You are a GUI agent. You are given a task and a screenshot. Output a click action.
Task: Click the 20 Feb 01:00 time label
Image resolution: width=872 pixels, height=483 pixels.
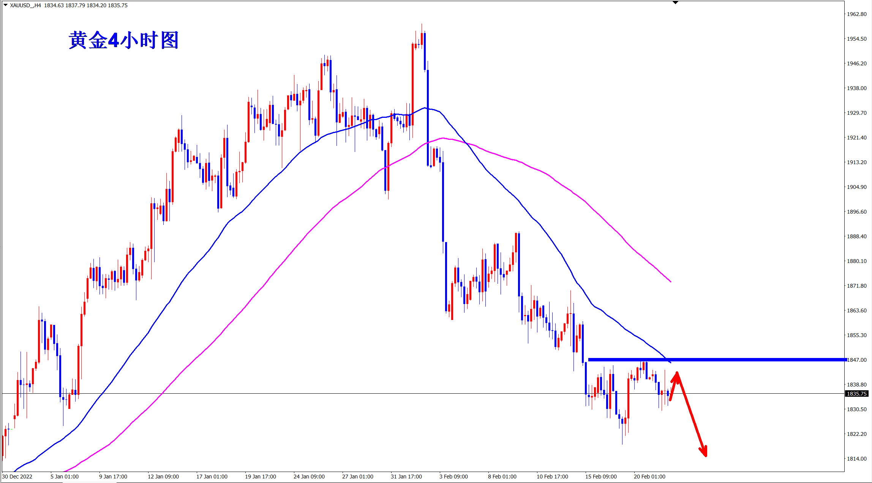[x=649, y=477]
